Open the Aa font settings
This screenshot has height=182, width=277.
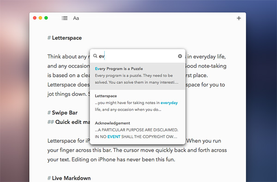pyautogui.click(x=76, y=18)
